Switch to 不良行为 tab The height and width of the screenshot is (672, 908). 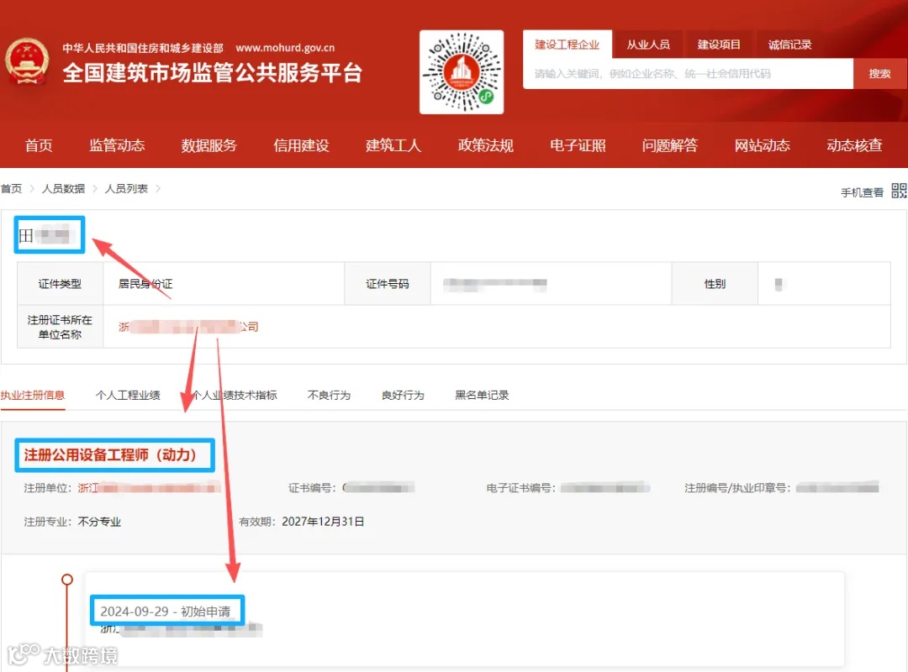(329, 396)
